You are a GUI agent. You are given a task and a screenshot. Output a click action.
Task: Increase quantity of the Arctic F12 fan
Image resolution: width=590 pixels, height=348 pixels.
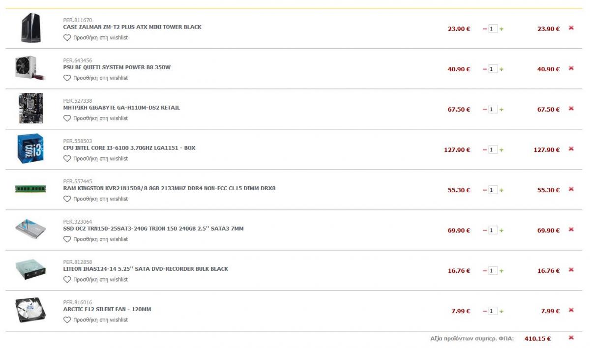coord(501,311)
